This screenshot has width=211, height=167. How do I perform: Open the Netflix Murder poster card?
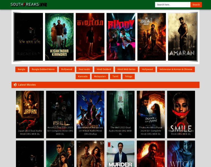(x=120, y=154)
